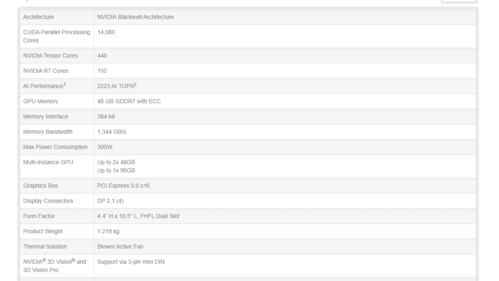Click the NVIDIA Blackwell Architecture value
This screenshot has width=499, height=281.
pos(135,17)
